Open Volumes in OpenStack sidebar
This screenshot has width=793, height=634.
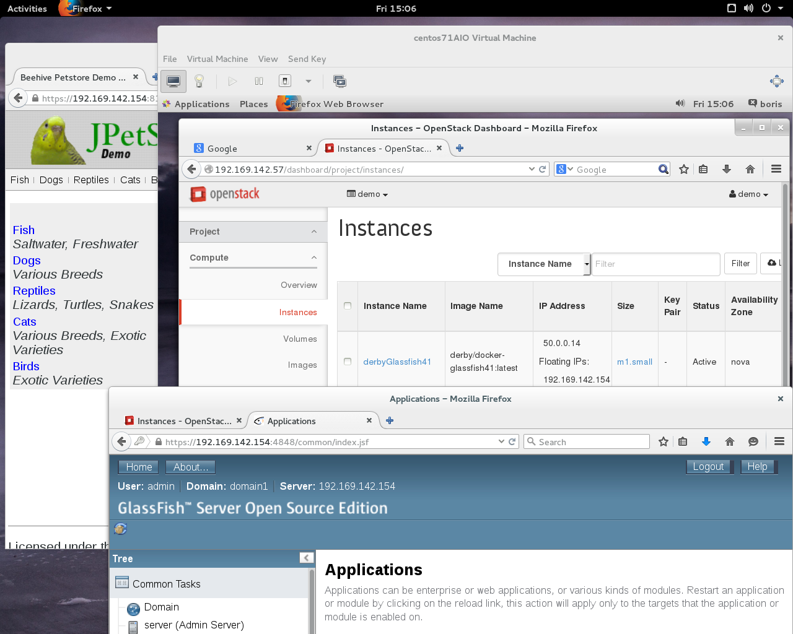(300, 339)
